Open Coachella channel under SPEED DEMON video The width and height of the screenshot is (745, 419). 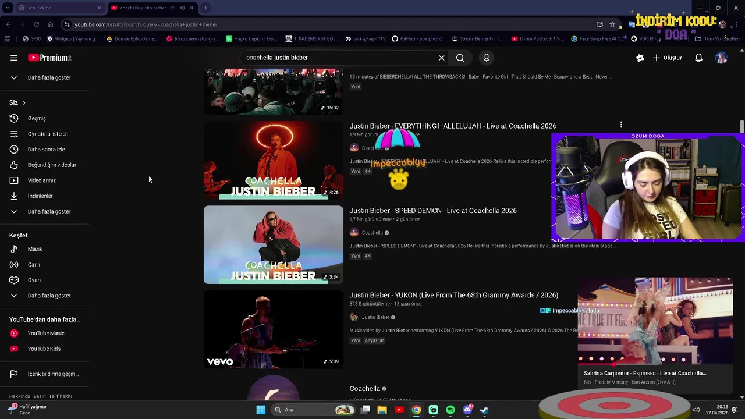[372, 233]
